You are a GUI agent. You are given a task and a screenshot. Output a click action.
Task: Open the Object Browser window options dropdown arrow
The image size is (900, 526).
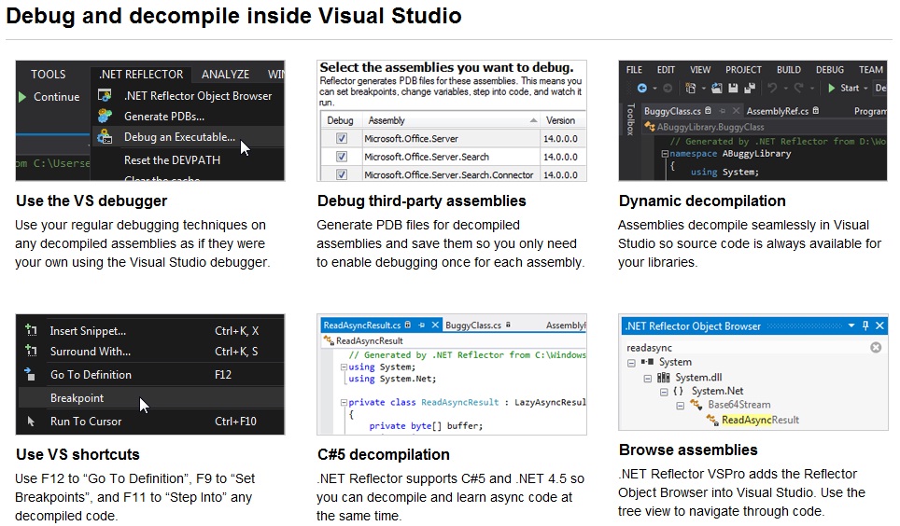851,325
